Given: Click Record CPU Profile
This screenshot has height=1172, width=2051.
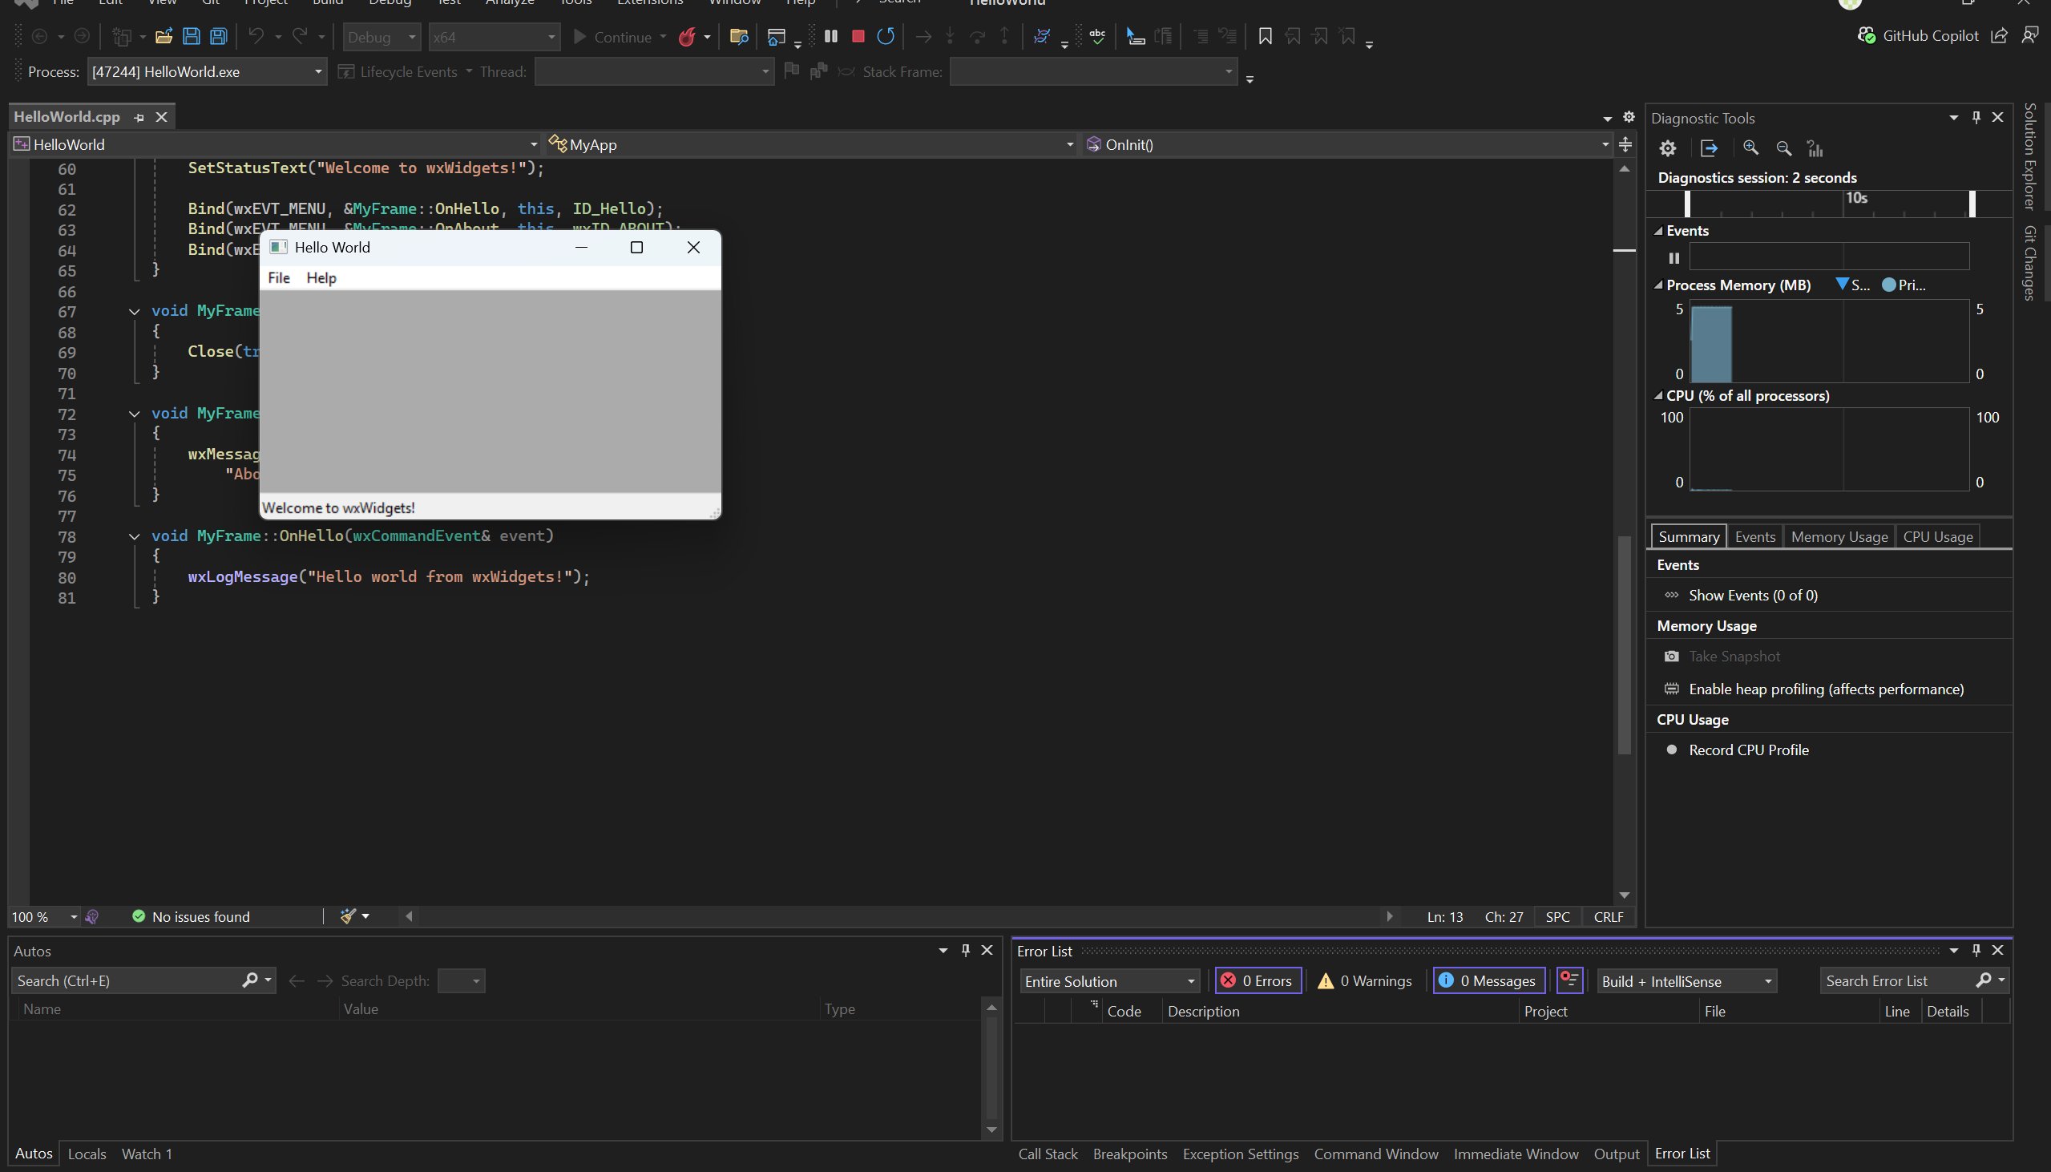Looking at the screenshot, I should point(1748,750).
